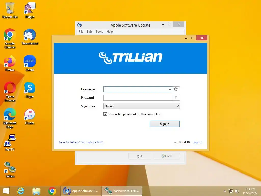261x196 pixels.
Task: Select the Zoom desktop shortcut
Action: pyautogui.click(x=30, y=63)
